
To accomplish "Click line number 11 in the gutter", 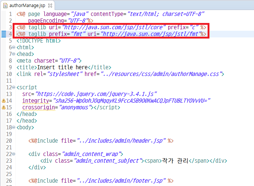I will click(x=9, y=81).
